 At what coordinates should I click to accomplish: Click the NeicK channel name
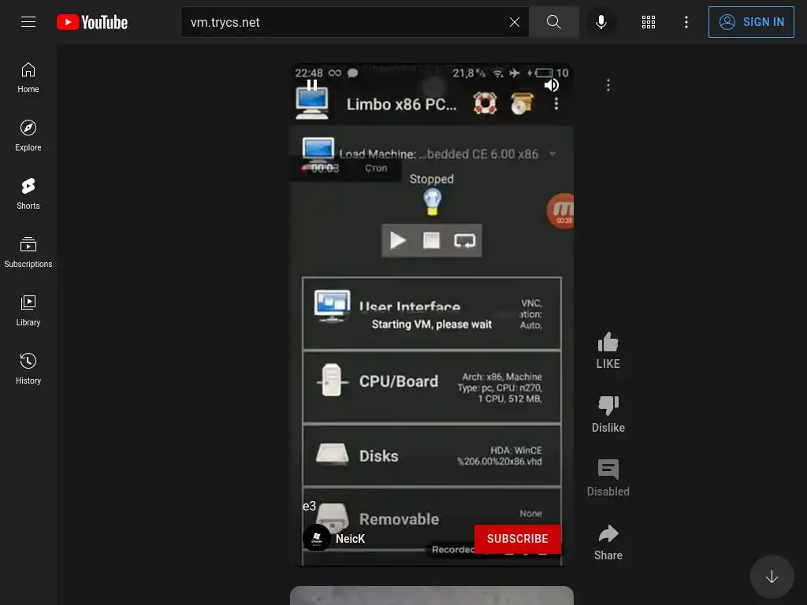tap(350, 539)
